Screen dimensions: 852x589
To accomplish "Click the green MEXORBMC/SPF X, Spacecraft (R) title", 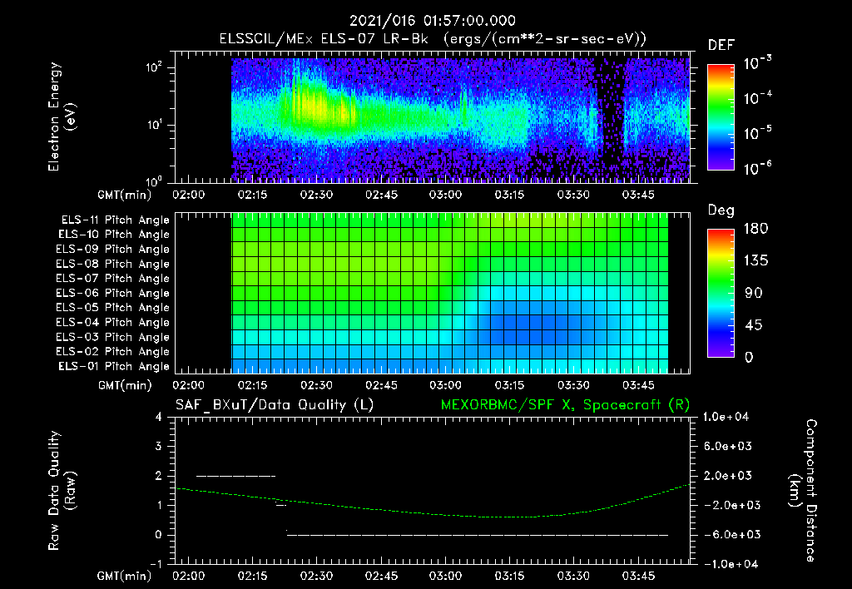I will pos(565,405).
